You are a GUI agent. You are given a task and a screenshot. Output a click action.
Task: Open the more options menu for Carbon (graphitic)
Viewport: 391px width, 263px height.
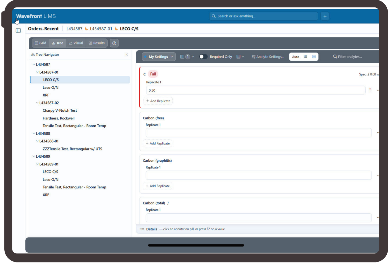coord(378,175)
